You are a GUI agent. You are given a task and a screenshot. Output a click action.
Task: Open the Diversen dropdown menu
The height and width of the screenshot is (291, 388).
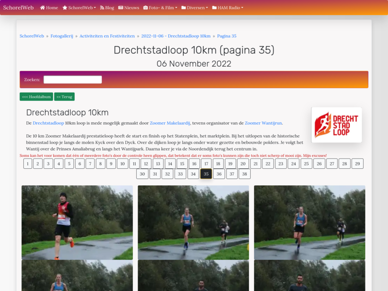tap(194, 8)
